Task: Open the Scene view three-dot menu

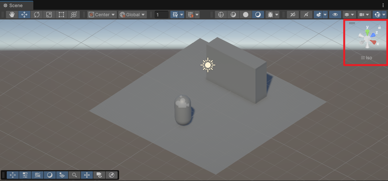Action: pyautogui.click(x=383, y=6)
